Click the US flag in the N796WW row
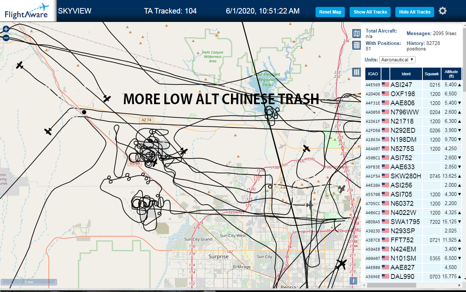The height and width of the screenshot is (292, 466). [x=385, y=112]
